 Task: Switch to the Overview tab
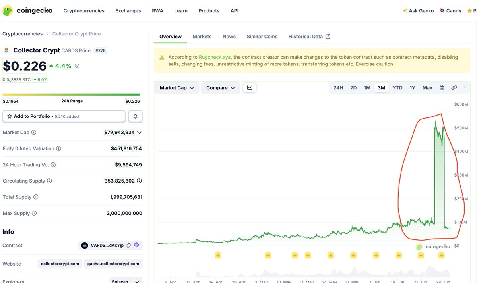pos(171,37)
